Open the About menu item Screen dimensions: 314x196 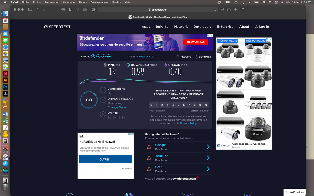pyautogui.click(x=244, y=27)
